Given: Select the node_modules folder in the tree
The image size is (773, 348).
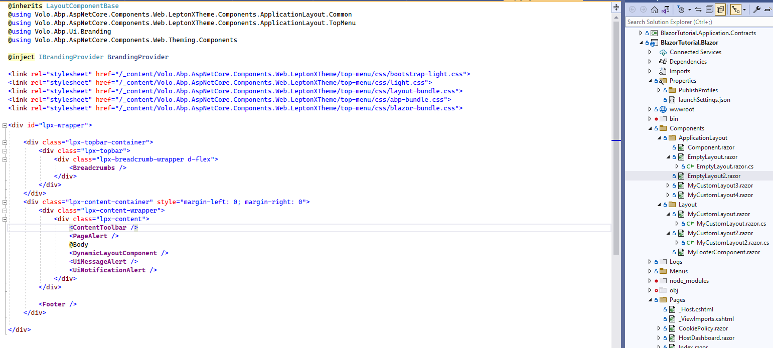Looking at the screenshot, I should (x=689, y=281).
